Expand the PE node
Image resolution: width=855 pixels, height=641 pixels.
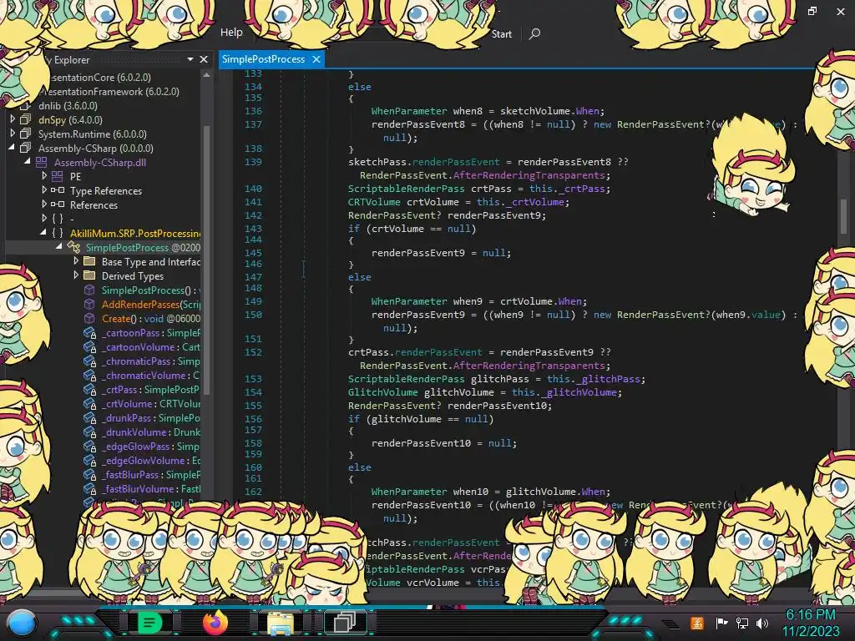tap(44, 175)
